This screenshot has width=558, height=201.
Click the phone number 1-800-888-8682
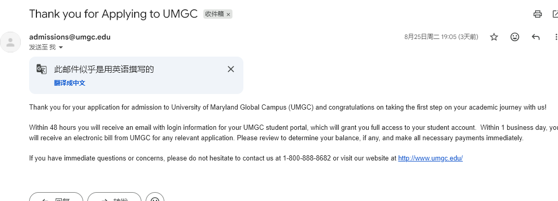[x=307, y=158]
